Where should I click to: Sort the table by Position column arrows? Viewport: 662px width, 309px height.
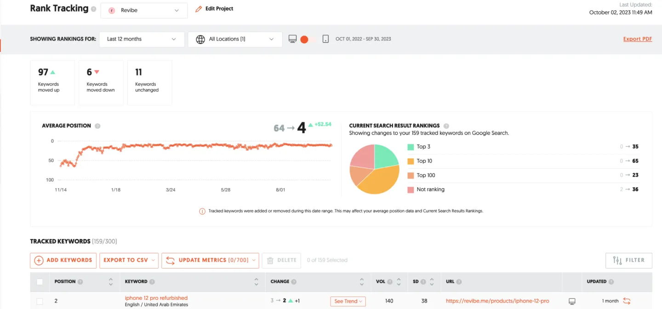click(x=110, y=282)
